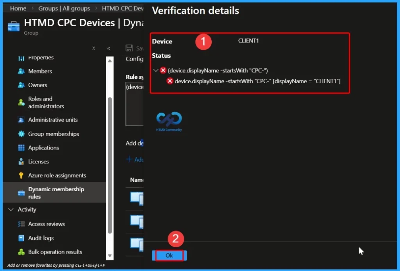Click the Ok button
Viewport: 400px width, 271px height.
[169, 255]
